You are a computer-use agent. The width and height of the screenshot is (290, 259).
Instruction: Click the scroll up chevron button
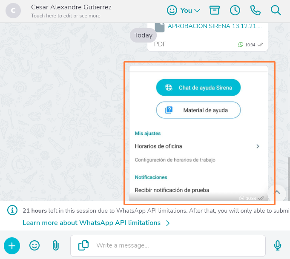[277, 193]
